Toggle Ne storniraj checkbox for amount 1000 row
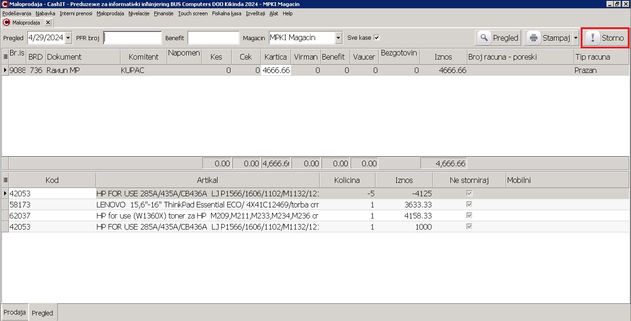 pos(469,227)
